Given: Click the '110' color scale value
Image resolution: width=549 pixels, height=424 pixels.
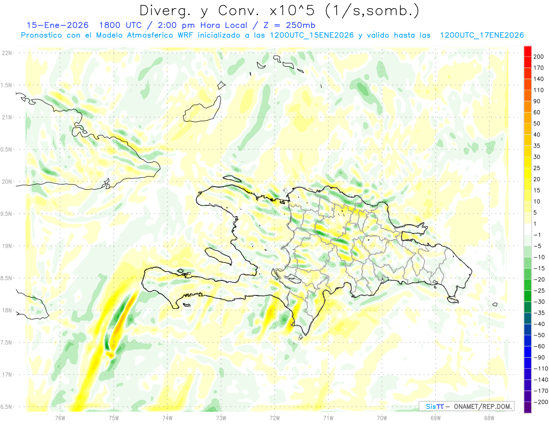Looking at the screenshot, I should tap(538, 90).
